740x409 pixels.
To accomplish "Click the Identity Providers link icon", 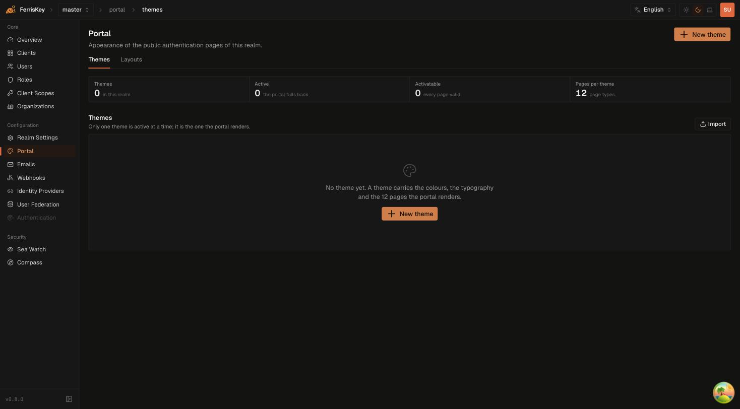I will (x=10, y=191).
